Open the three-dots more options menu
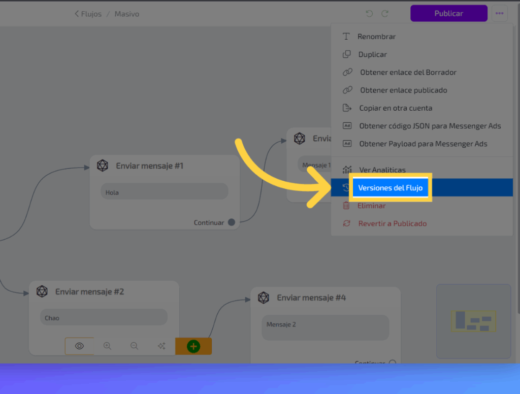This screenshot has width=520, height=394. pyautogui.click(x=500, y=14)
